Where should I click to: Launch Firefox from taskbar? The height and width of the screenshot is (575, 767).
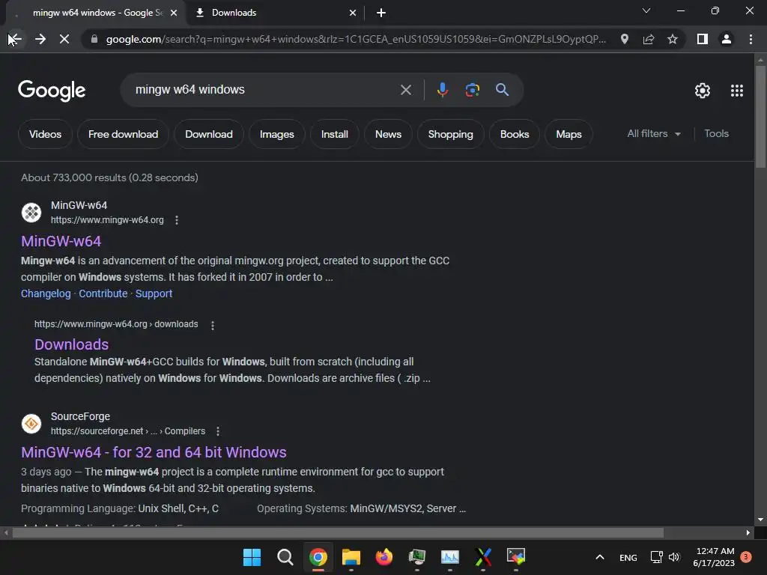[x=384, y=557]
